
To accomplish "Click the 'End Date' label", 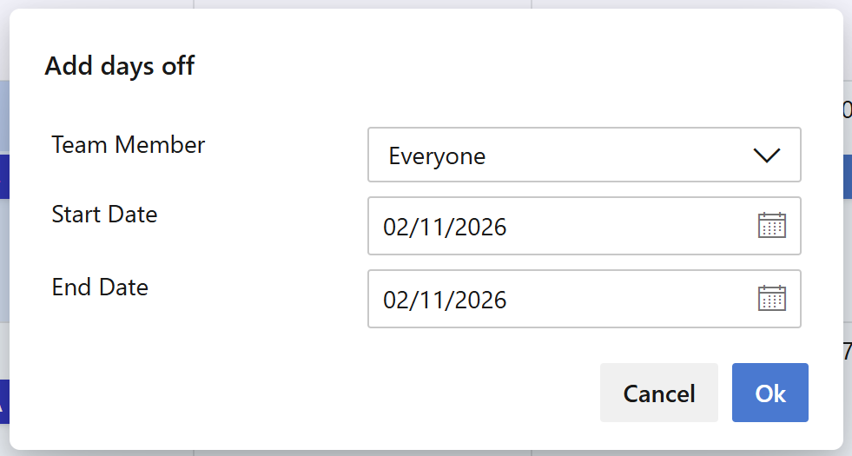I will (x=100, y=287).
